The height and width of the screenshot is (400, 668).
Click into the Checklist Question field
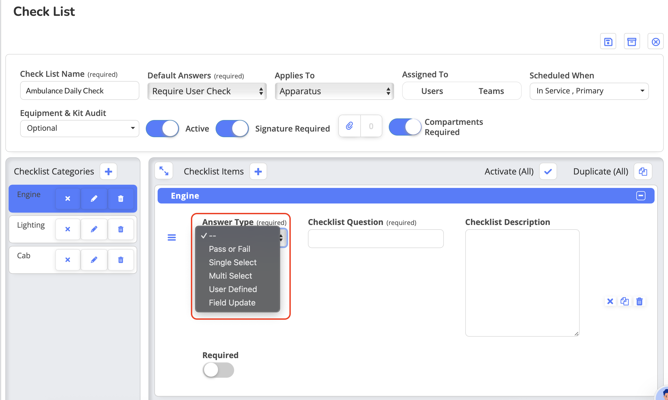[376, 239]
